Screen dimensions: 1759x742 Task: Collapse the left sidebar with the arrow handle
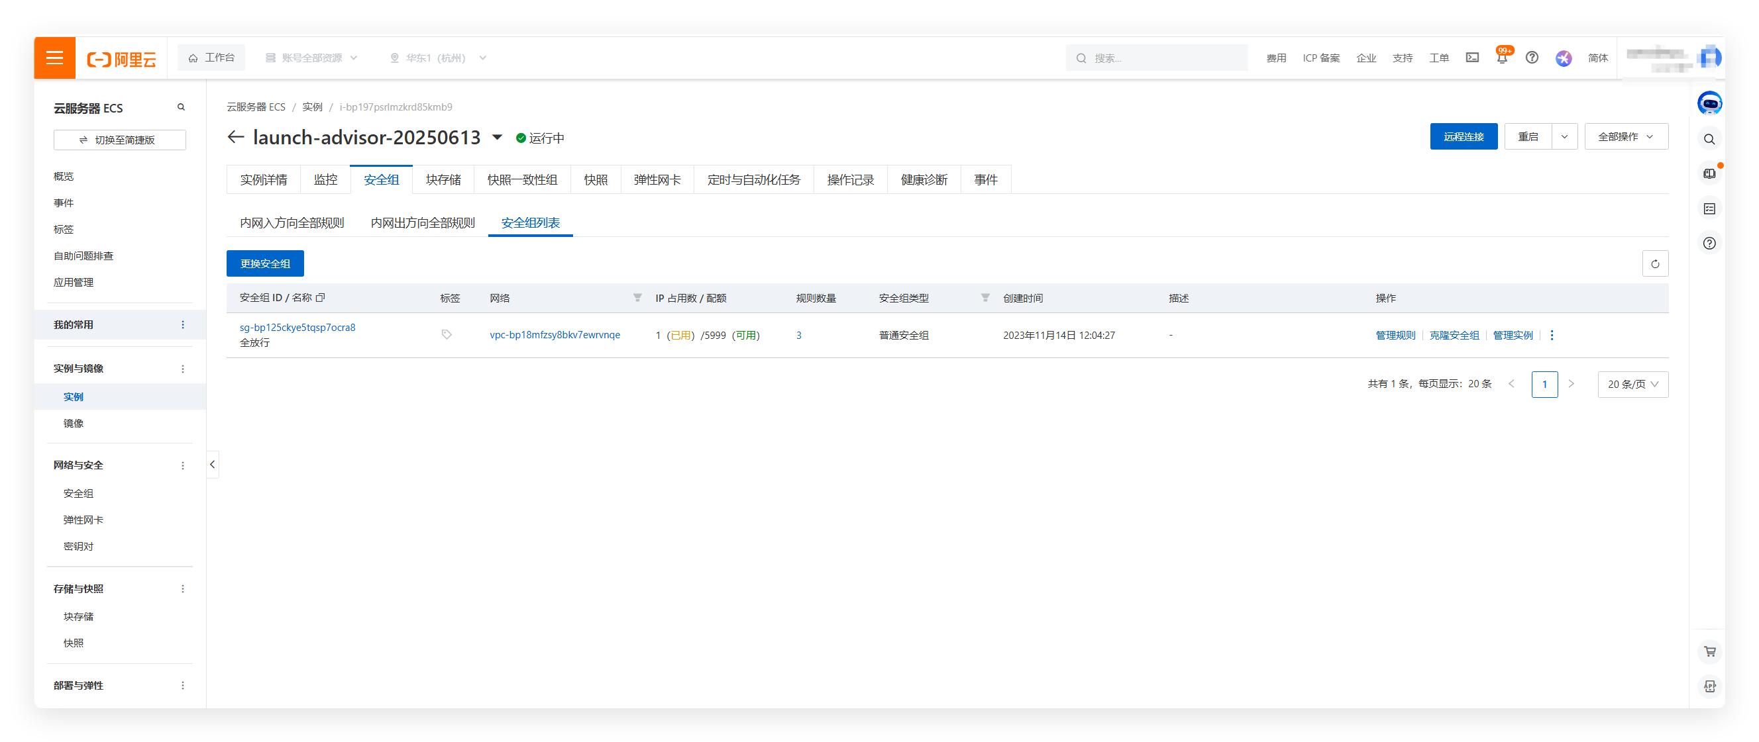pyautogui.click(x=213, y=465)
